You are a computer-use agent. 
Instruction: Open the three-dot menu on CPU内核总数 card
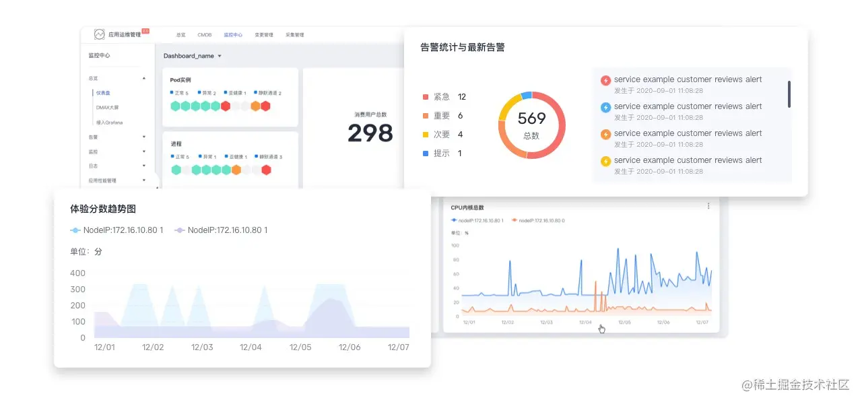pos(708,207)
